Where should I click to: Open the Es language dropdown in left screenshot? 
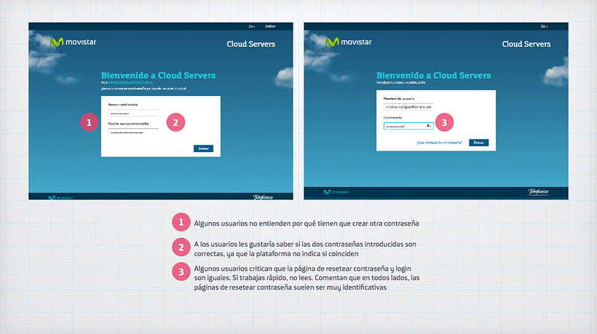[x=252, y=26]
